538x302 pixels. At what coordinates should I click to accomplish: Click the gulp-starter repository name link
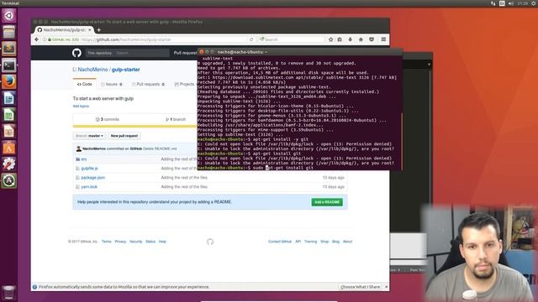click(125, 70)
